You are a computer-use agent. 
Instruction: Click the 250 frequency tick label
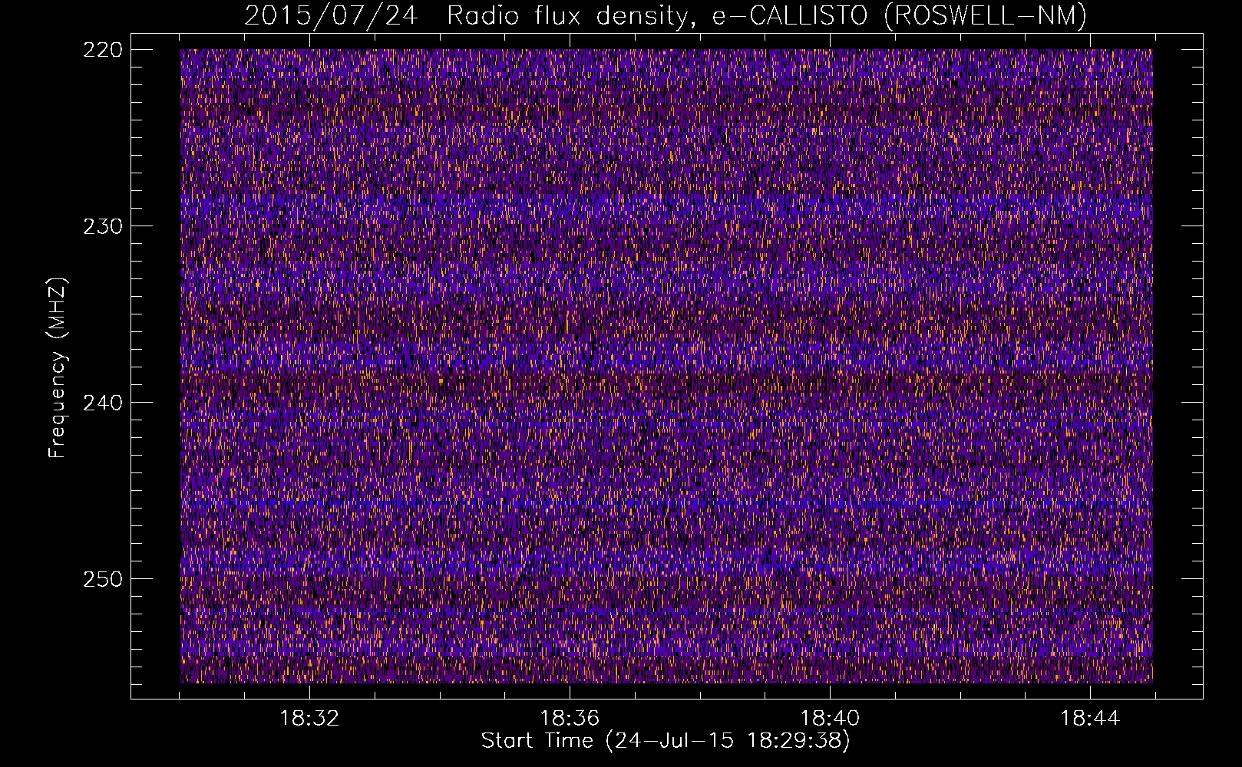pos(101,579)
